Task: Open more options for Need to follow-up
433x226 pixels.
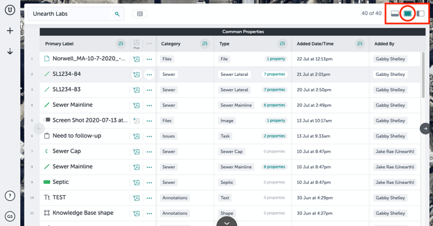Action: [x=149, y=136]
